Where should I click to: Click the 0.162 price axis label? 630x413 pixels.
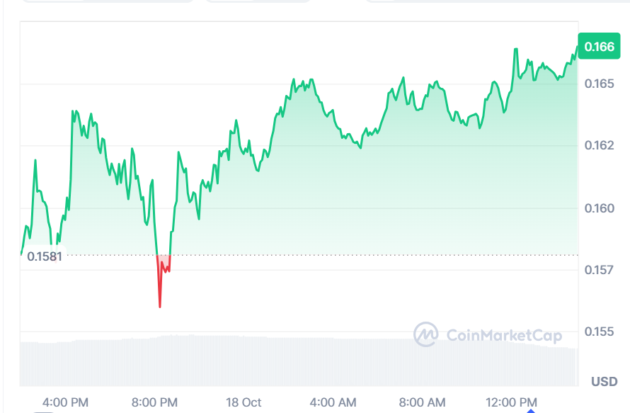tap(599, 146)
